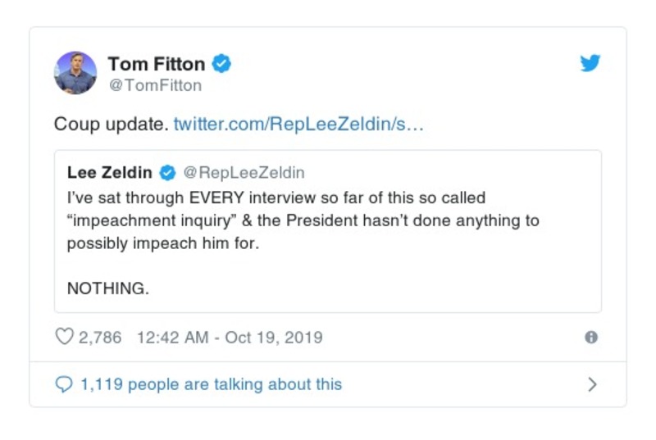Click the word "NOTHING." in quoted tweet
Viewport: 656px width, 440px height.
(x=108, y=288)
